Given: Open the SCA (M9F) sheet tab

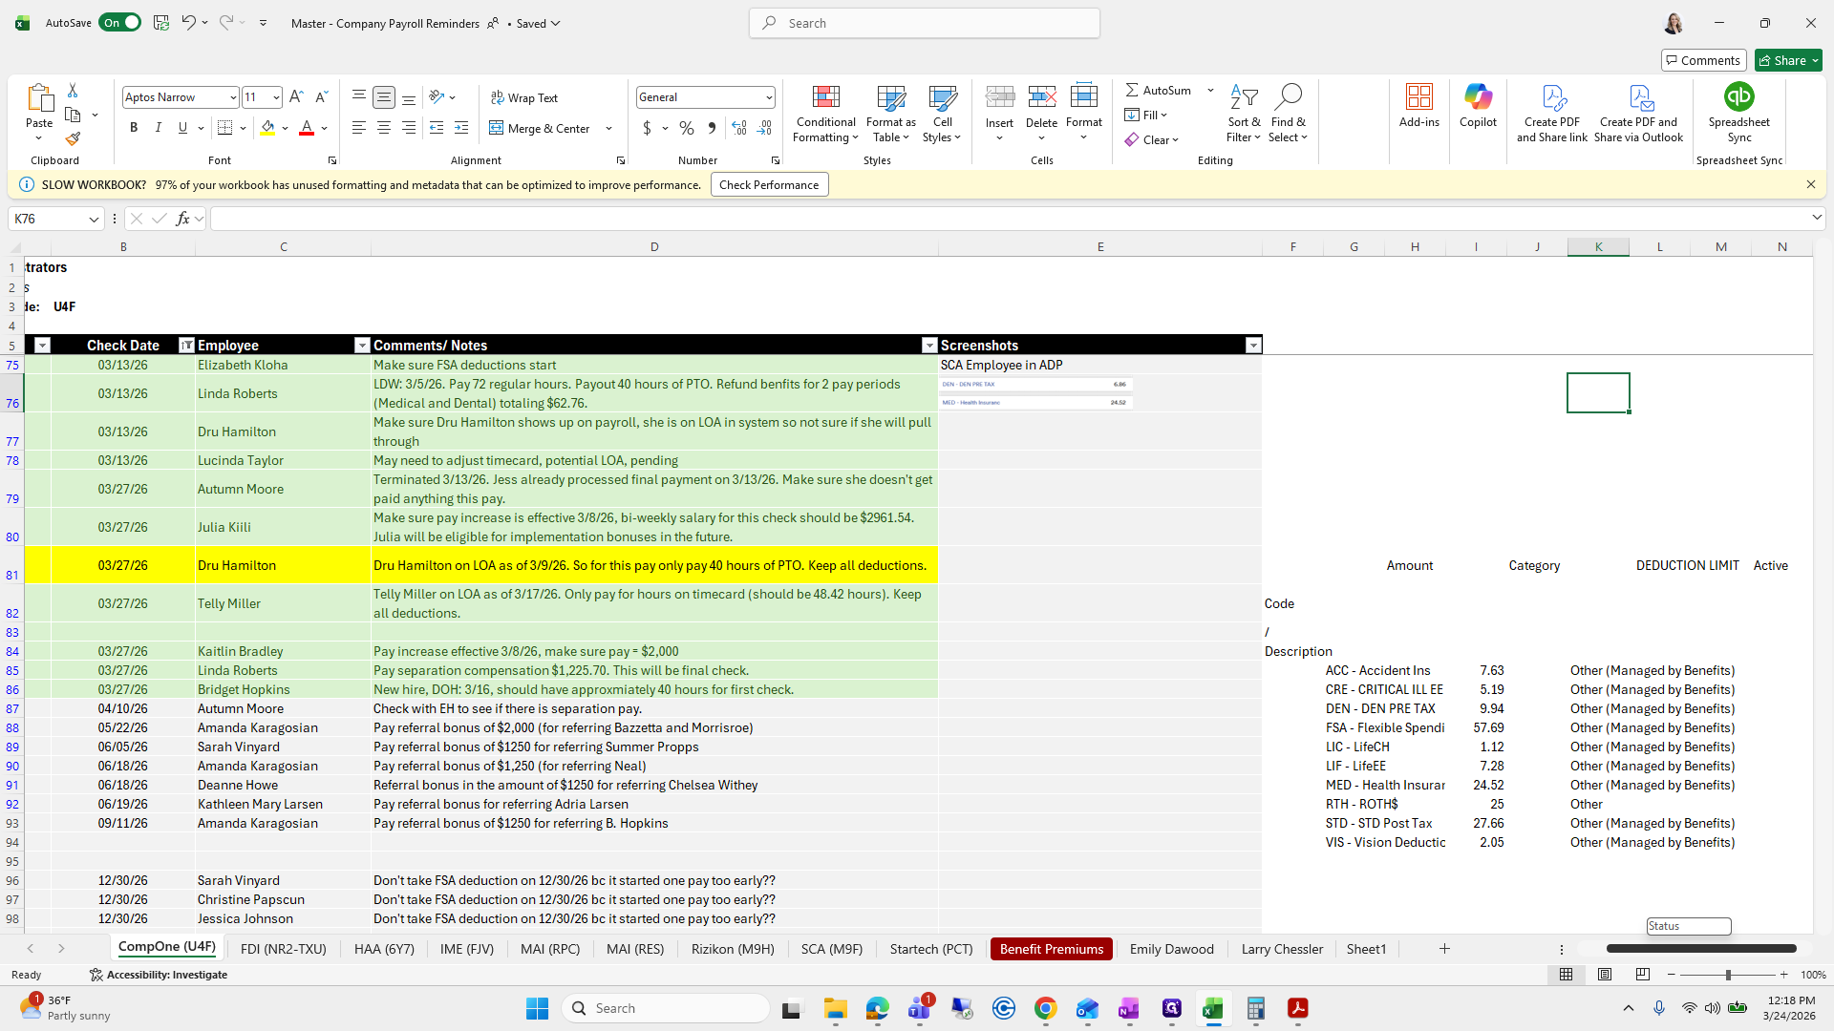Looking at the screenshot, I should [831, 949].
